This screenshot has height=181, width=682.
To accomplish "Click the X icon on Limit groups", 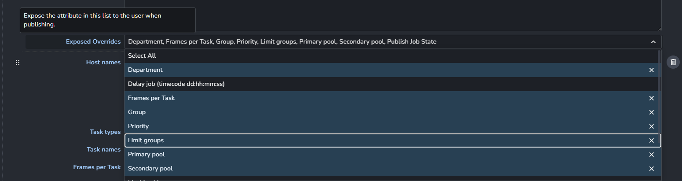I will 652,140.
